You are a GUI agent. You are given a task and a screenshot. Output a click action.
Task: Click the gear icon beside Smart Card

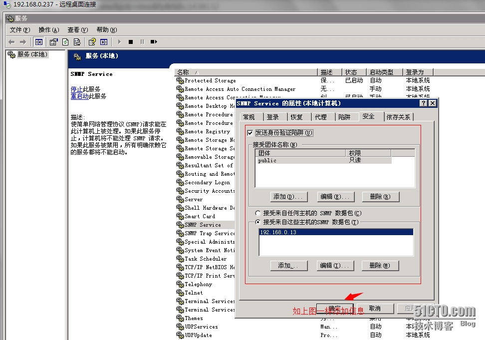180,216
